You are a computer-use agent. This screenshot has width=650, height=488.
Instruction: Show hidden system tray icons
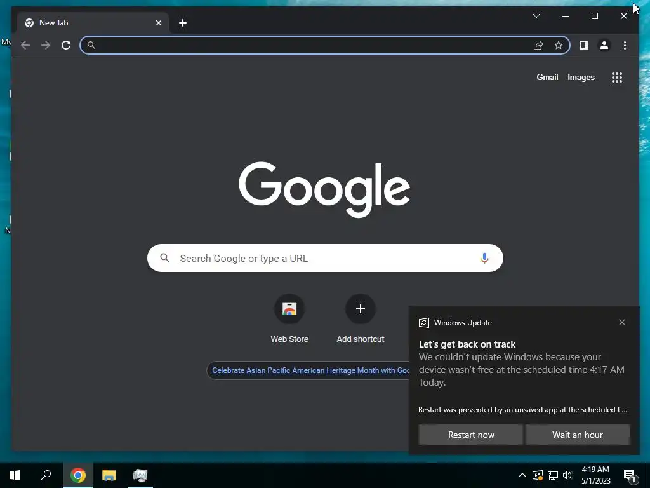pyautogui.click(x=522, y=475)
